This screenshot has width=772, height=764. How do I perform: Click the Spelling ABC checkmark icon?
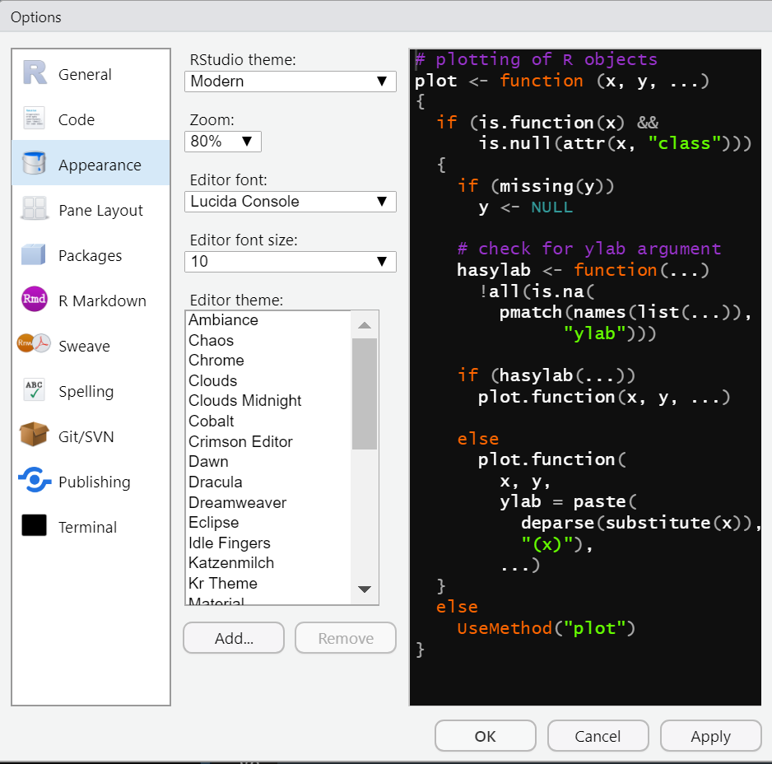coord(34,389)
